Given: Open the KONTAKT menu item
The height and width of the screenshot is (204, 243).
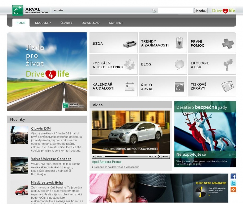Looking at the screenshot, I should pyautogui.click(x=116, y=23).
